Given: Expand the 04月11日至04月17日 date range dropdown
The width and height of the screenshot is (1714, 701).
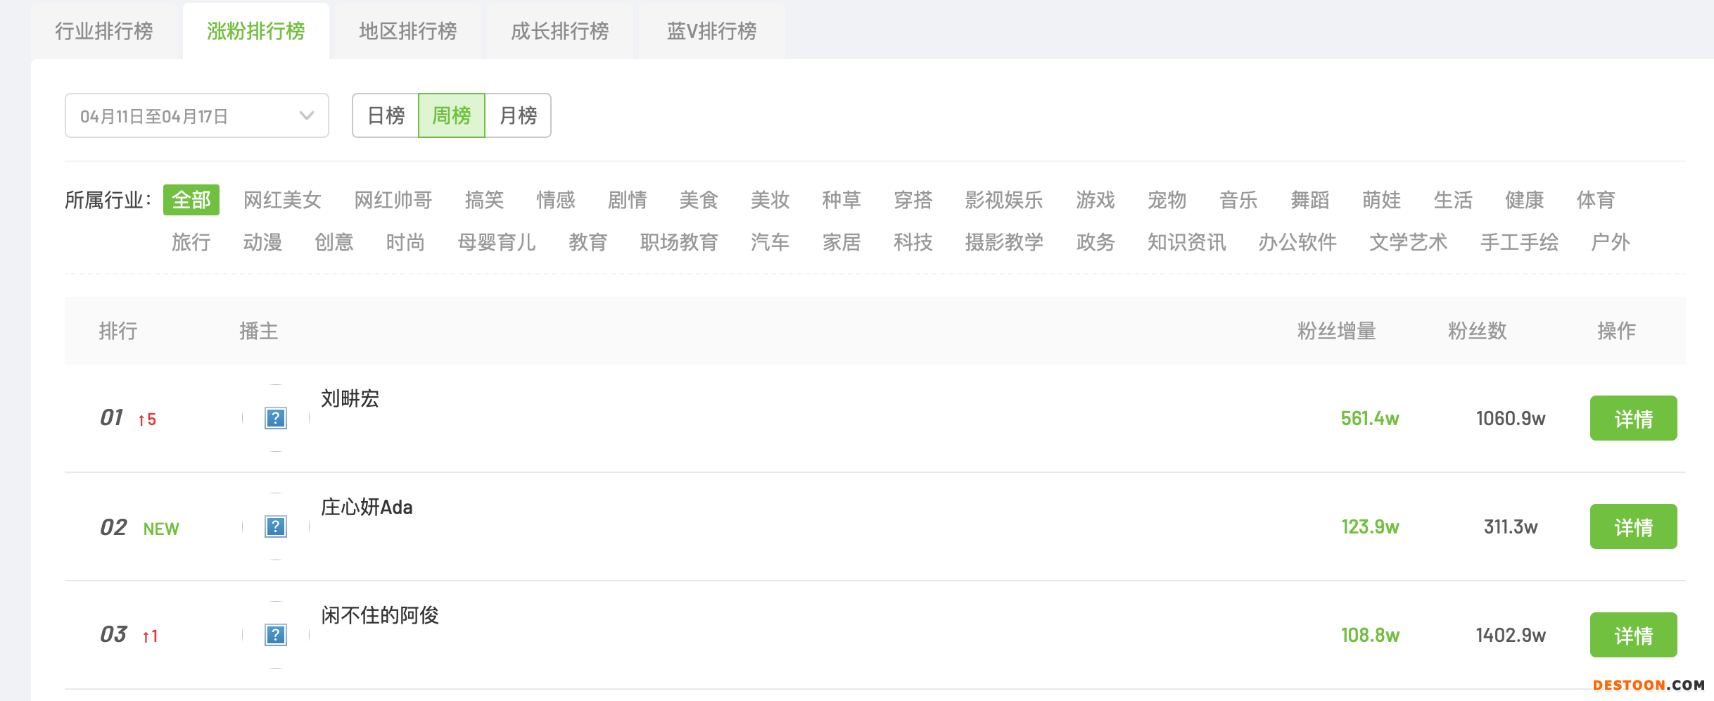Looking at the screenshot, I should click(x=197, y=115).
